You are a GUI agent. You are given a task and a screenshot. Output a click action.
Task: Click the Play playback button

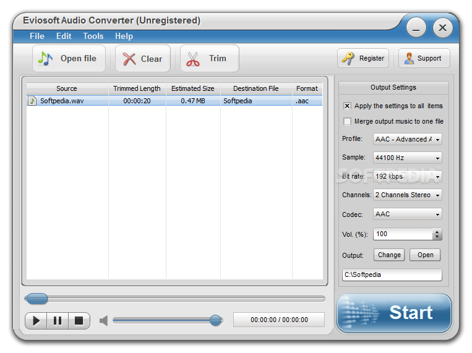tap(36, 321)
